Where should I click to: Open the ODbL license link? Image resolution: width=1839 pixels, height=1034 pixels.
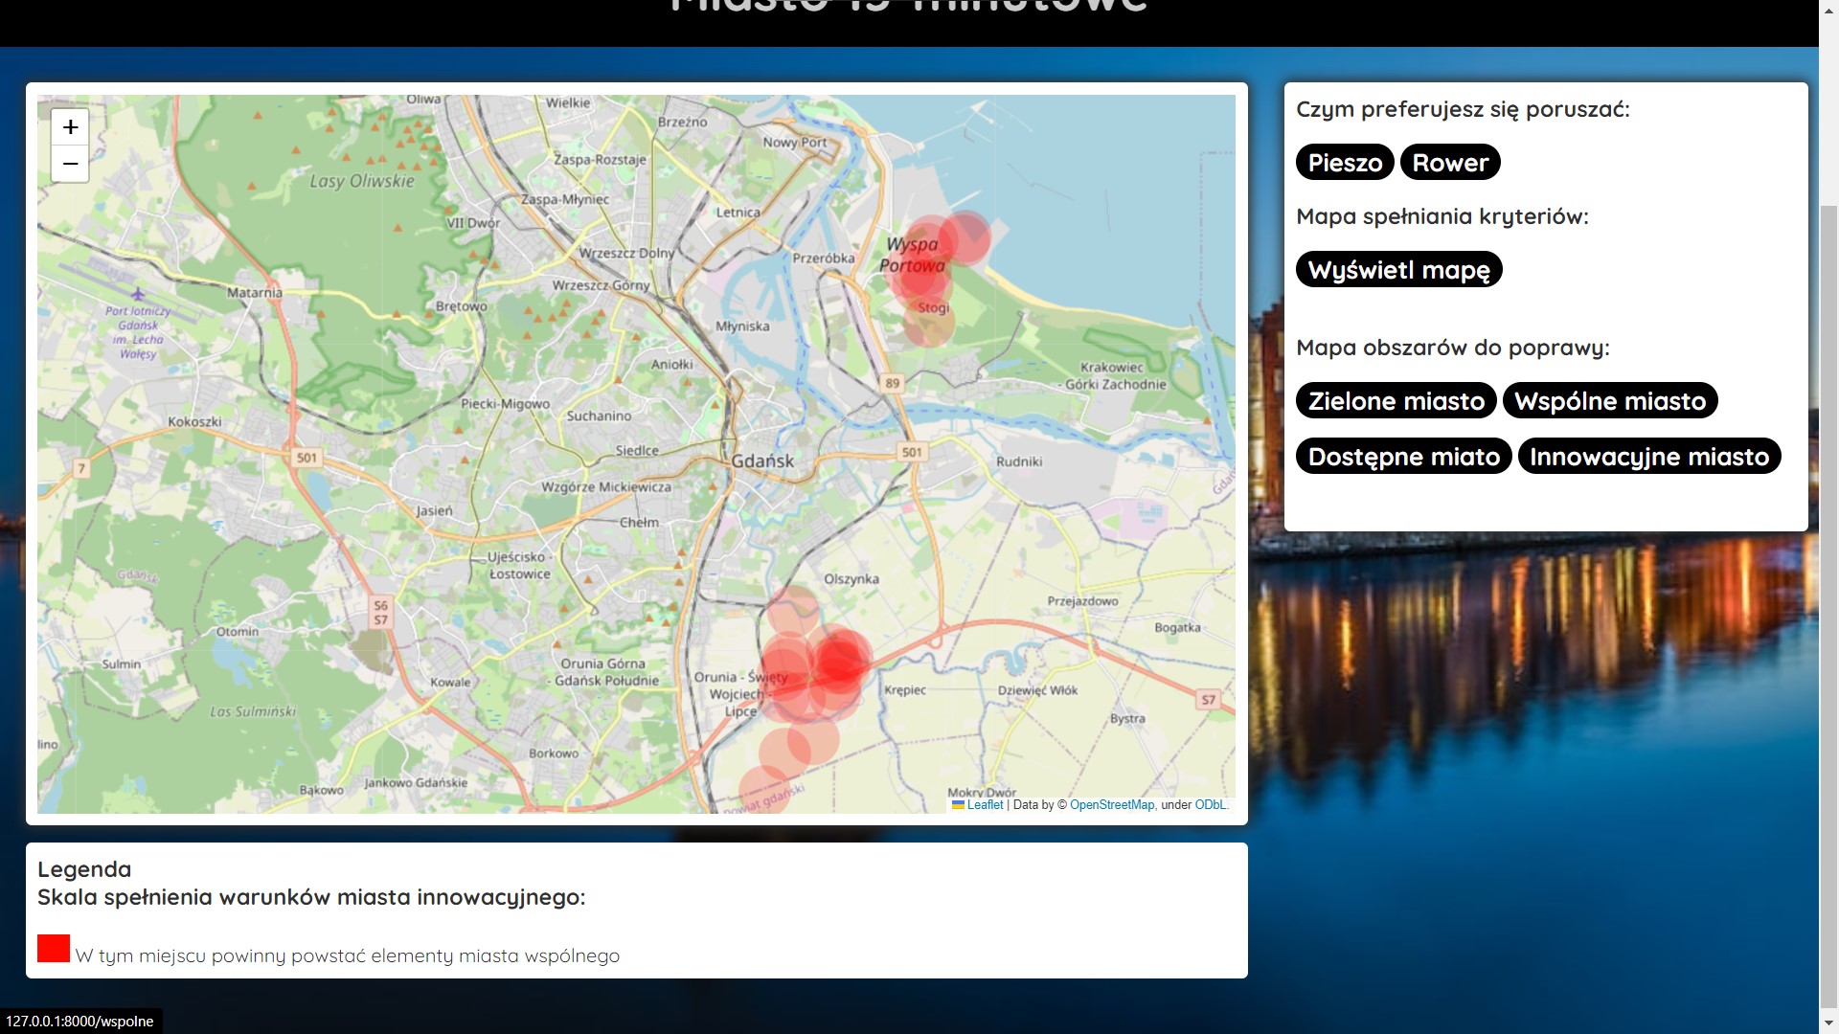click(x=1209, y=805)
